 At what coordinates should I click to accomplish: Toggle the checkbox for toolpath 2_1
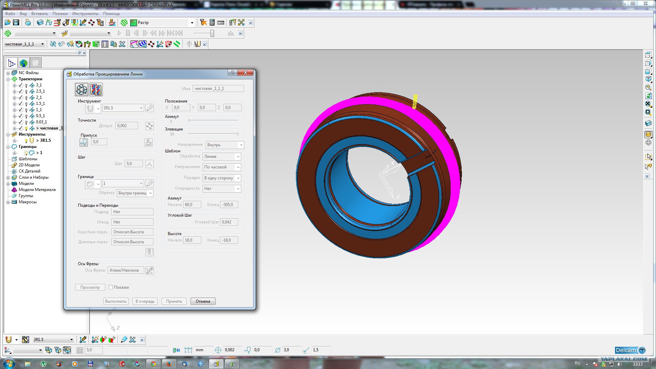(x=21, y=98)
